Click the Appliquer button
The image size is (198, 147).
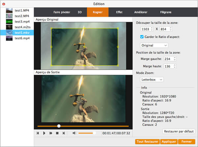pyautogui.click(x=169, y=142)
